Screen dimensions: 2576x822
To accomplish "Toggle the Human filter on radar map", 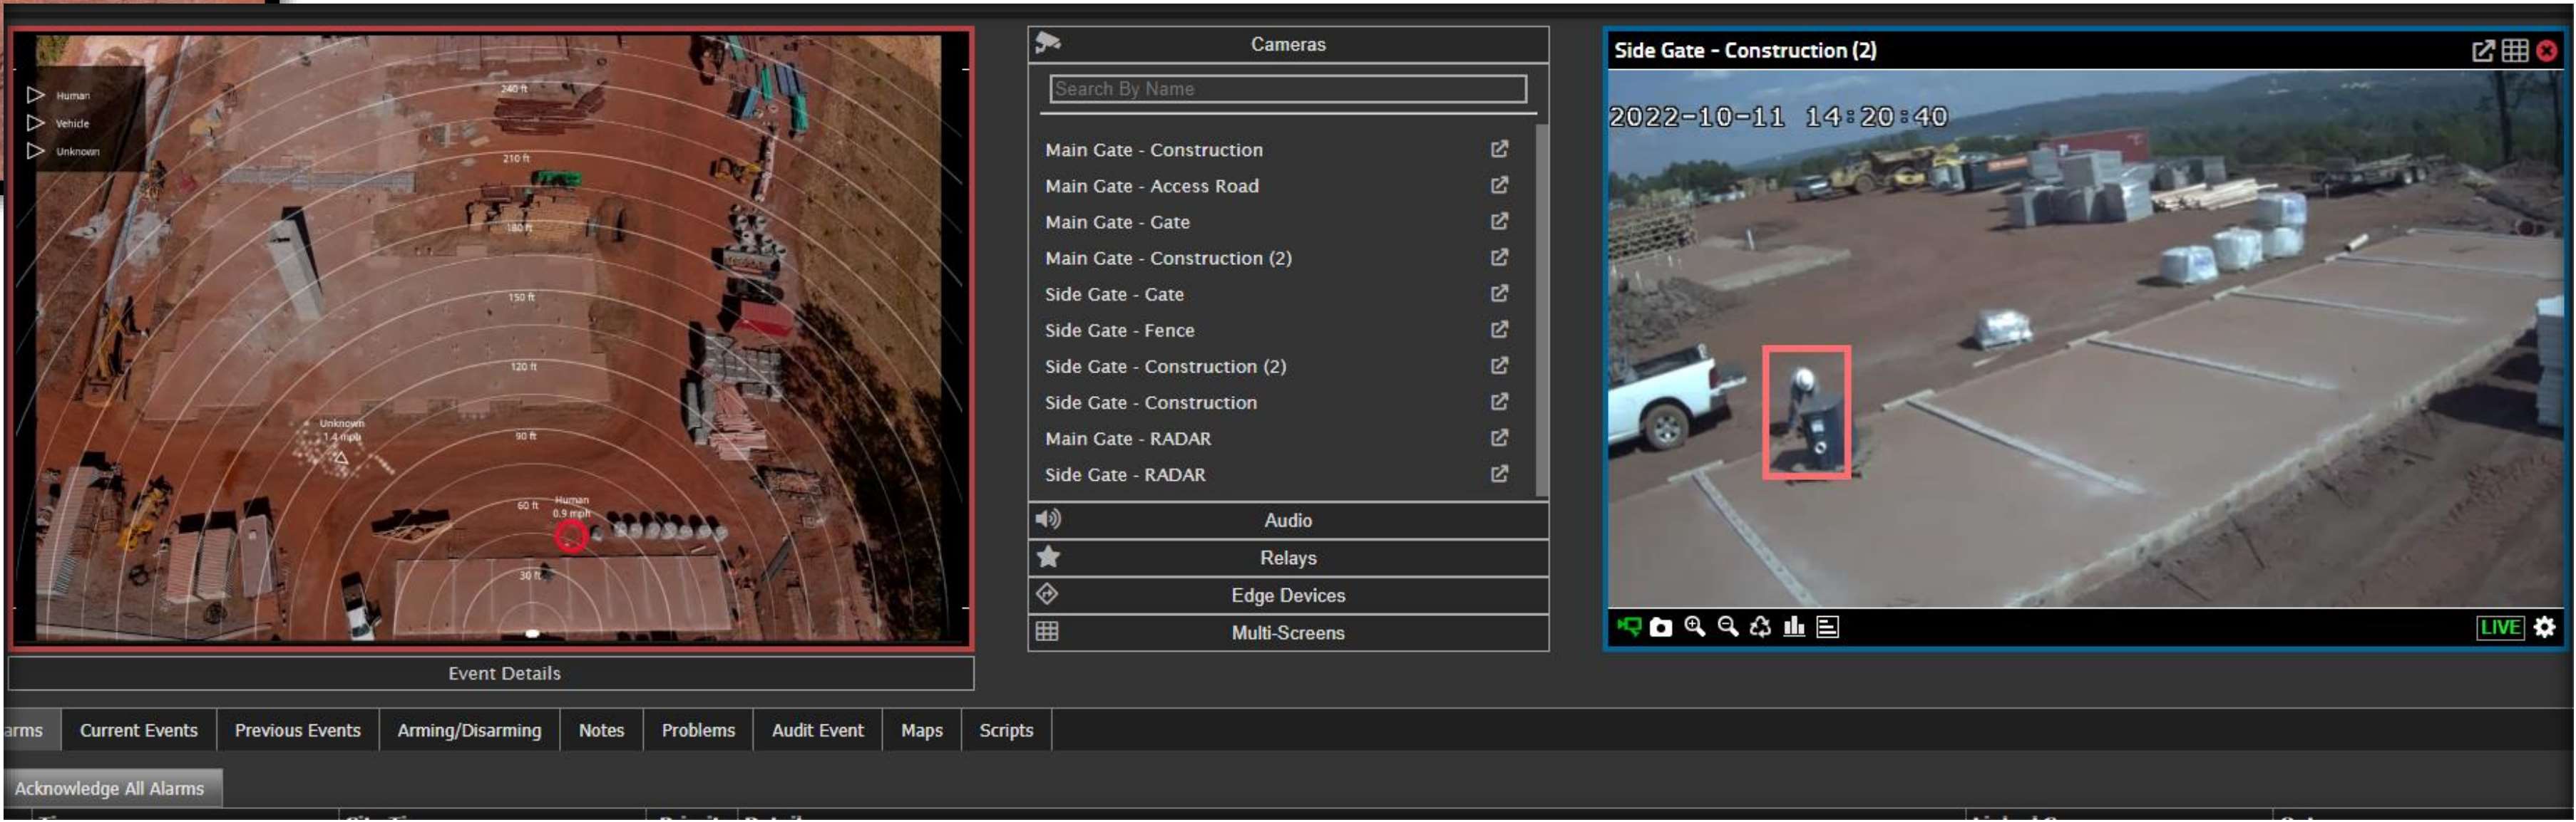I will (x=36, y=95).
